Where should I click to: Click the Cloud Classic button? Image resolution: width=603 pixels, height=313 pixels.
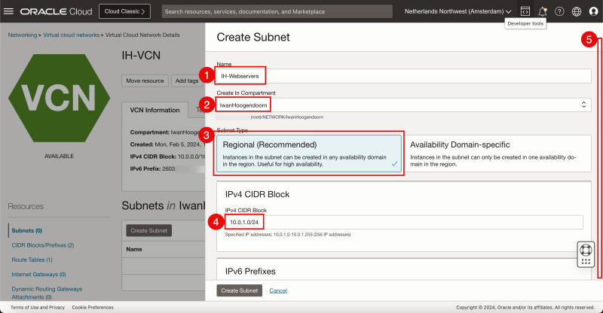[x=124, y=11]
